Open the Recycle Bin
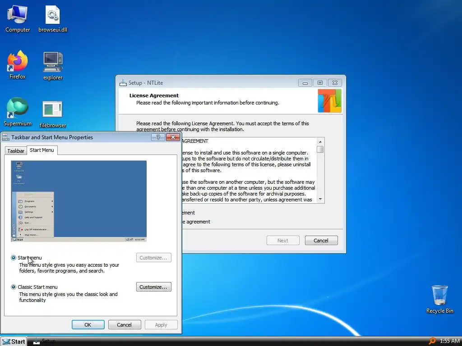The height and width of the screenshot is (346, 462). click(x=439, y=299)
